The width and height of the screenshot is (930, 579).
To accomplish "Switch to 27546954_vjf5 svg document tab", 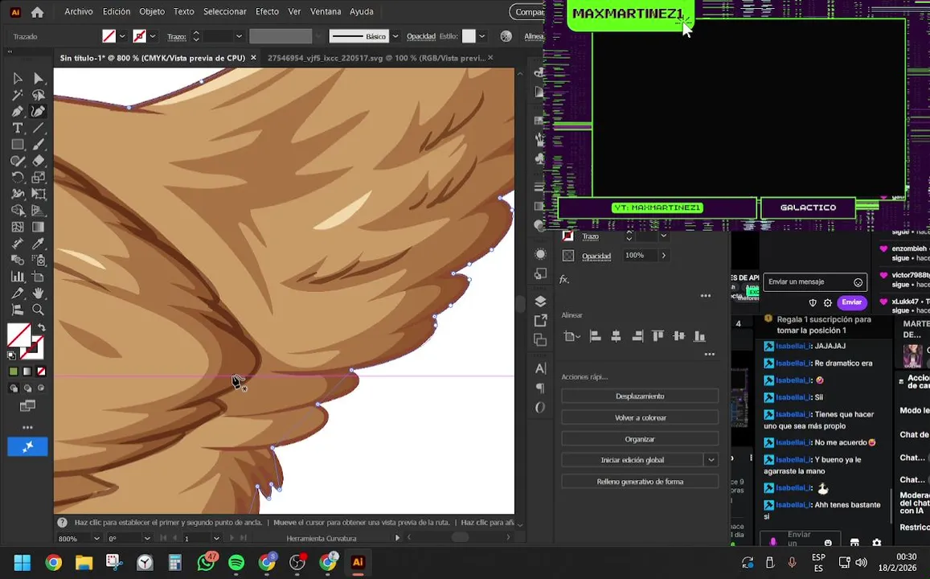I will [376, 58].
